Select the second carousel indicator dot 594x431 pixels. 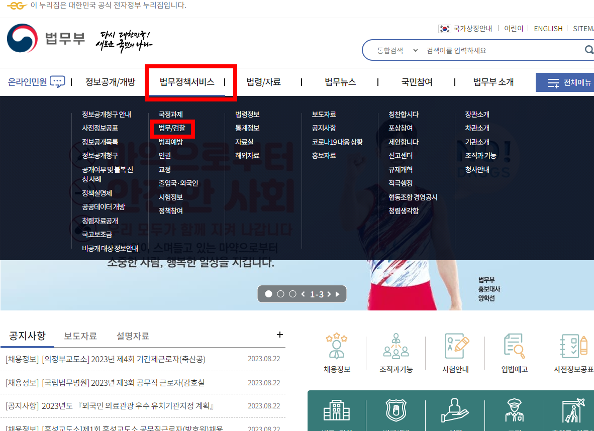[280, 294]
